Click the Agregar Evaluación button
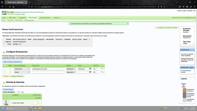The height and width of the screenshot is (111, 197). pos(17,76)
